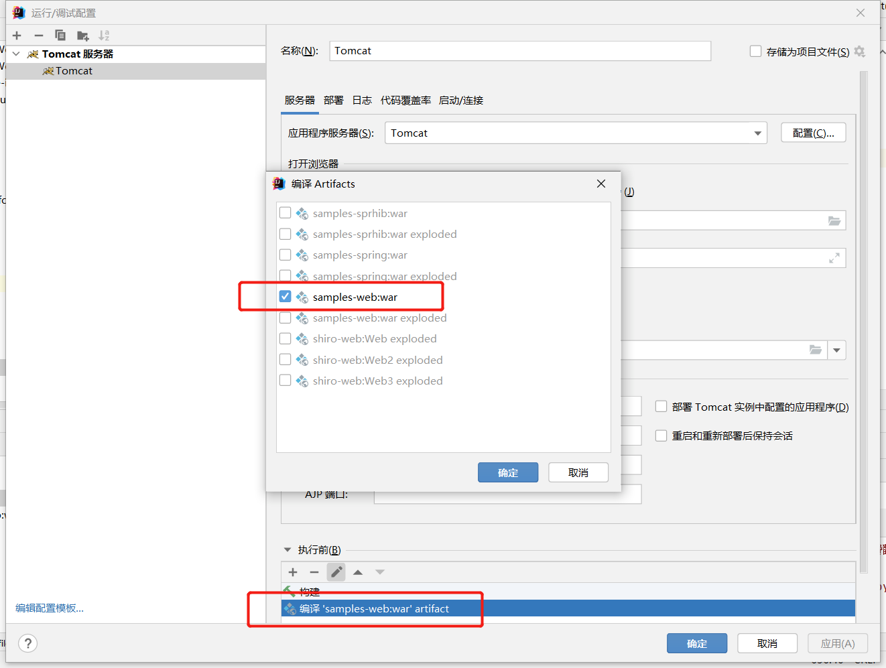Click the expand field icon in the URL box
The height and width of the screenshot is (668, 886).
834,258
